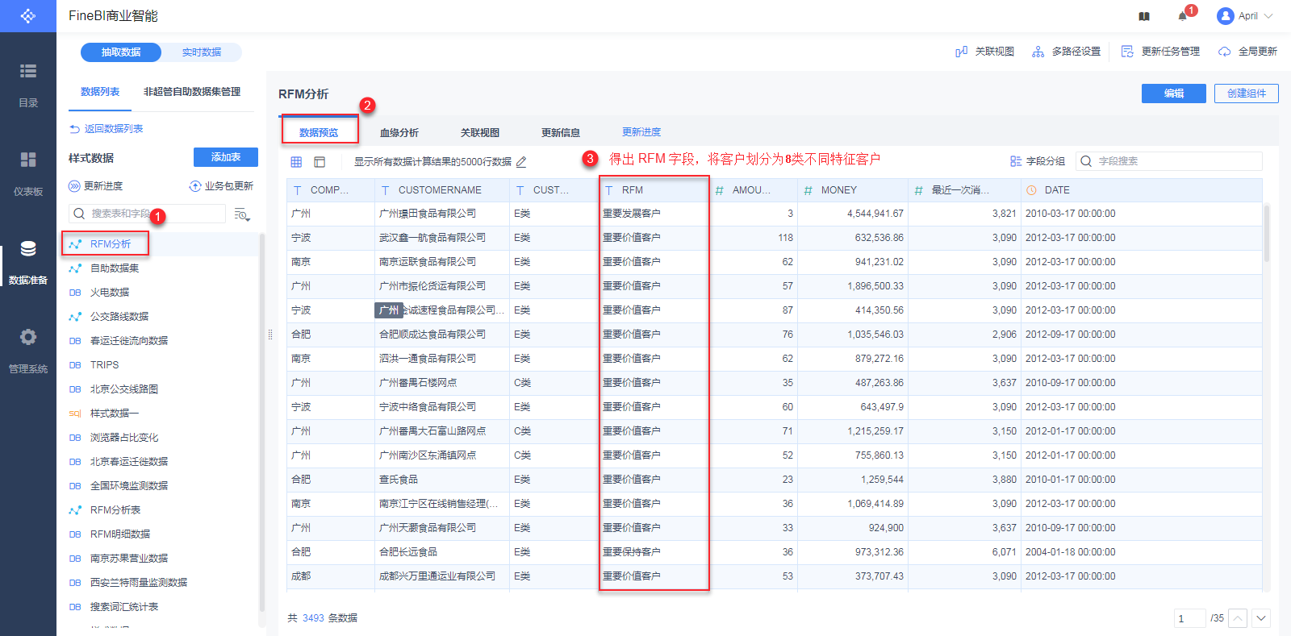
Task: Click the 更新进度 icon under 样式数据
Action: coord(74,186)
